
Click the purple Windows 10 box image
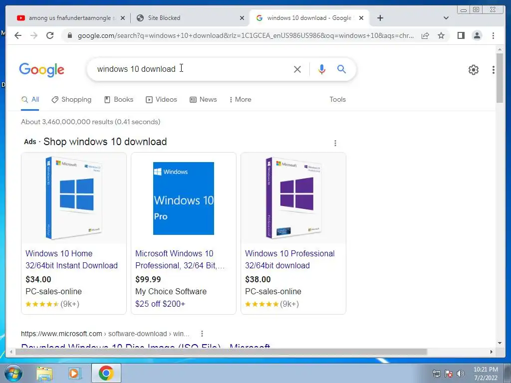pyautogui.click(x=293, y=198)
